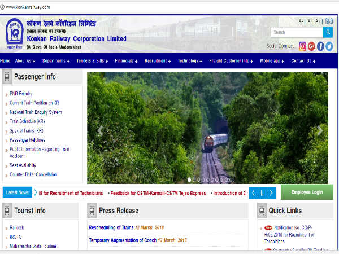Click the Passenger Info train icon
The image size is (339, 254).
tap(7, 76)
